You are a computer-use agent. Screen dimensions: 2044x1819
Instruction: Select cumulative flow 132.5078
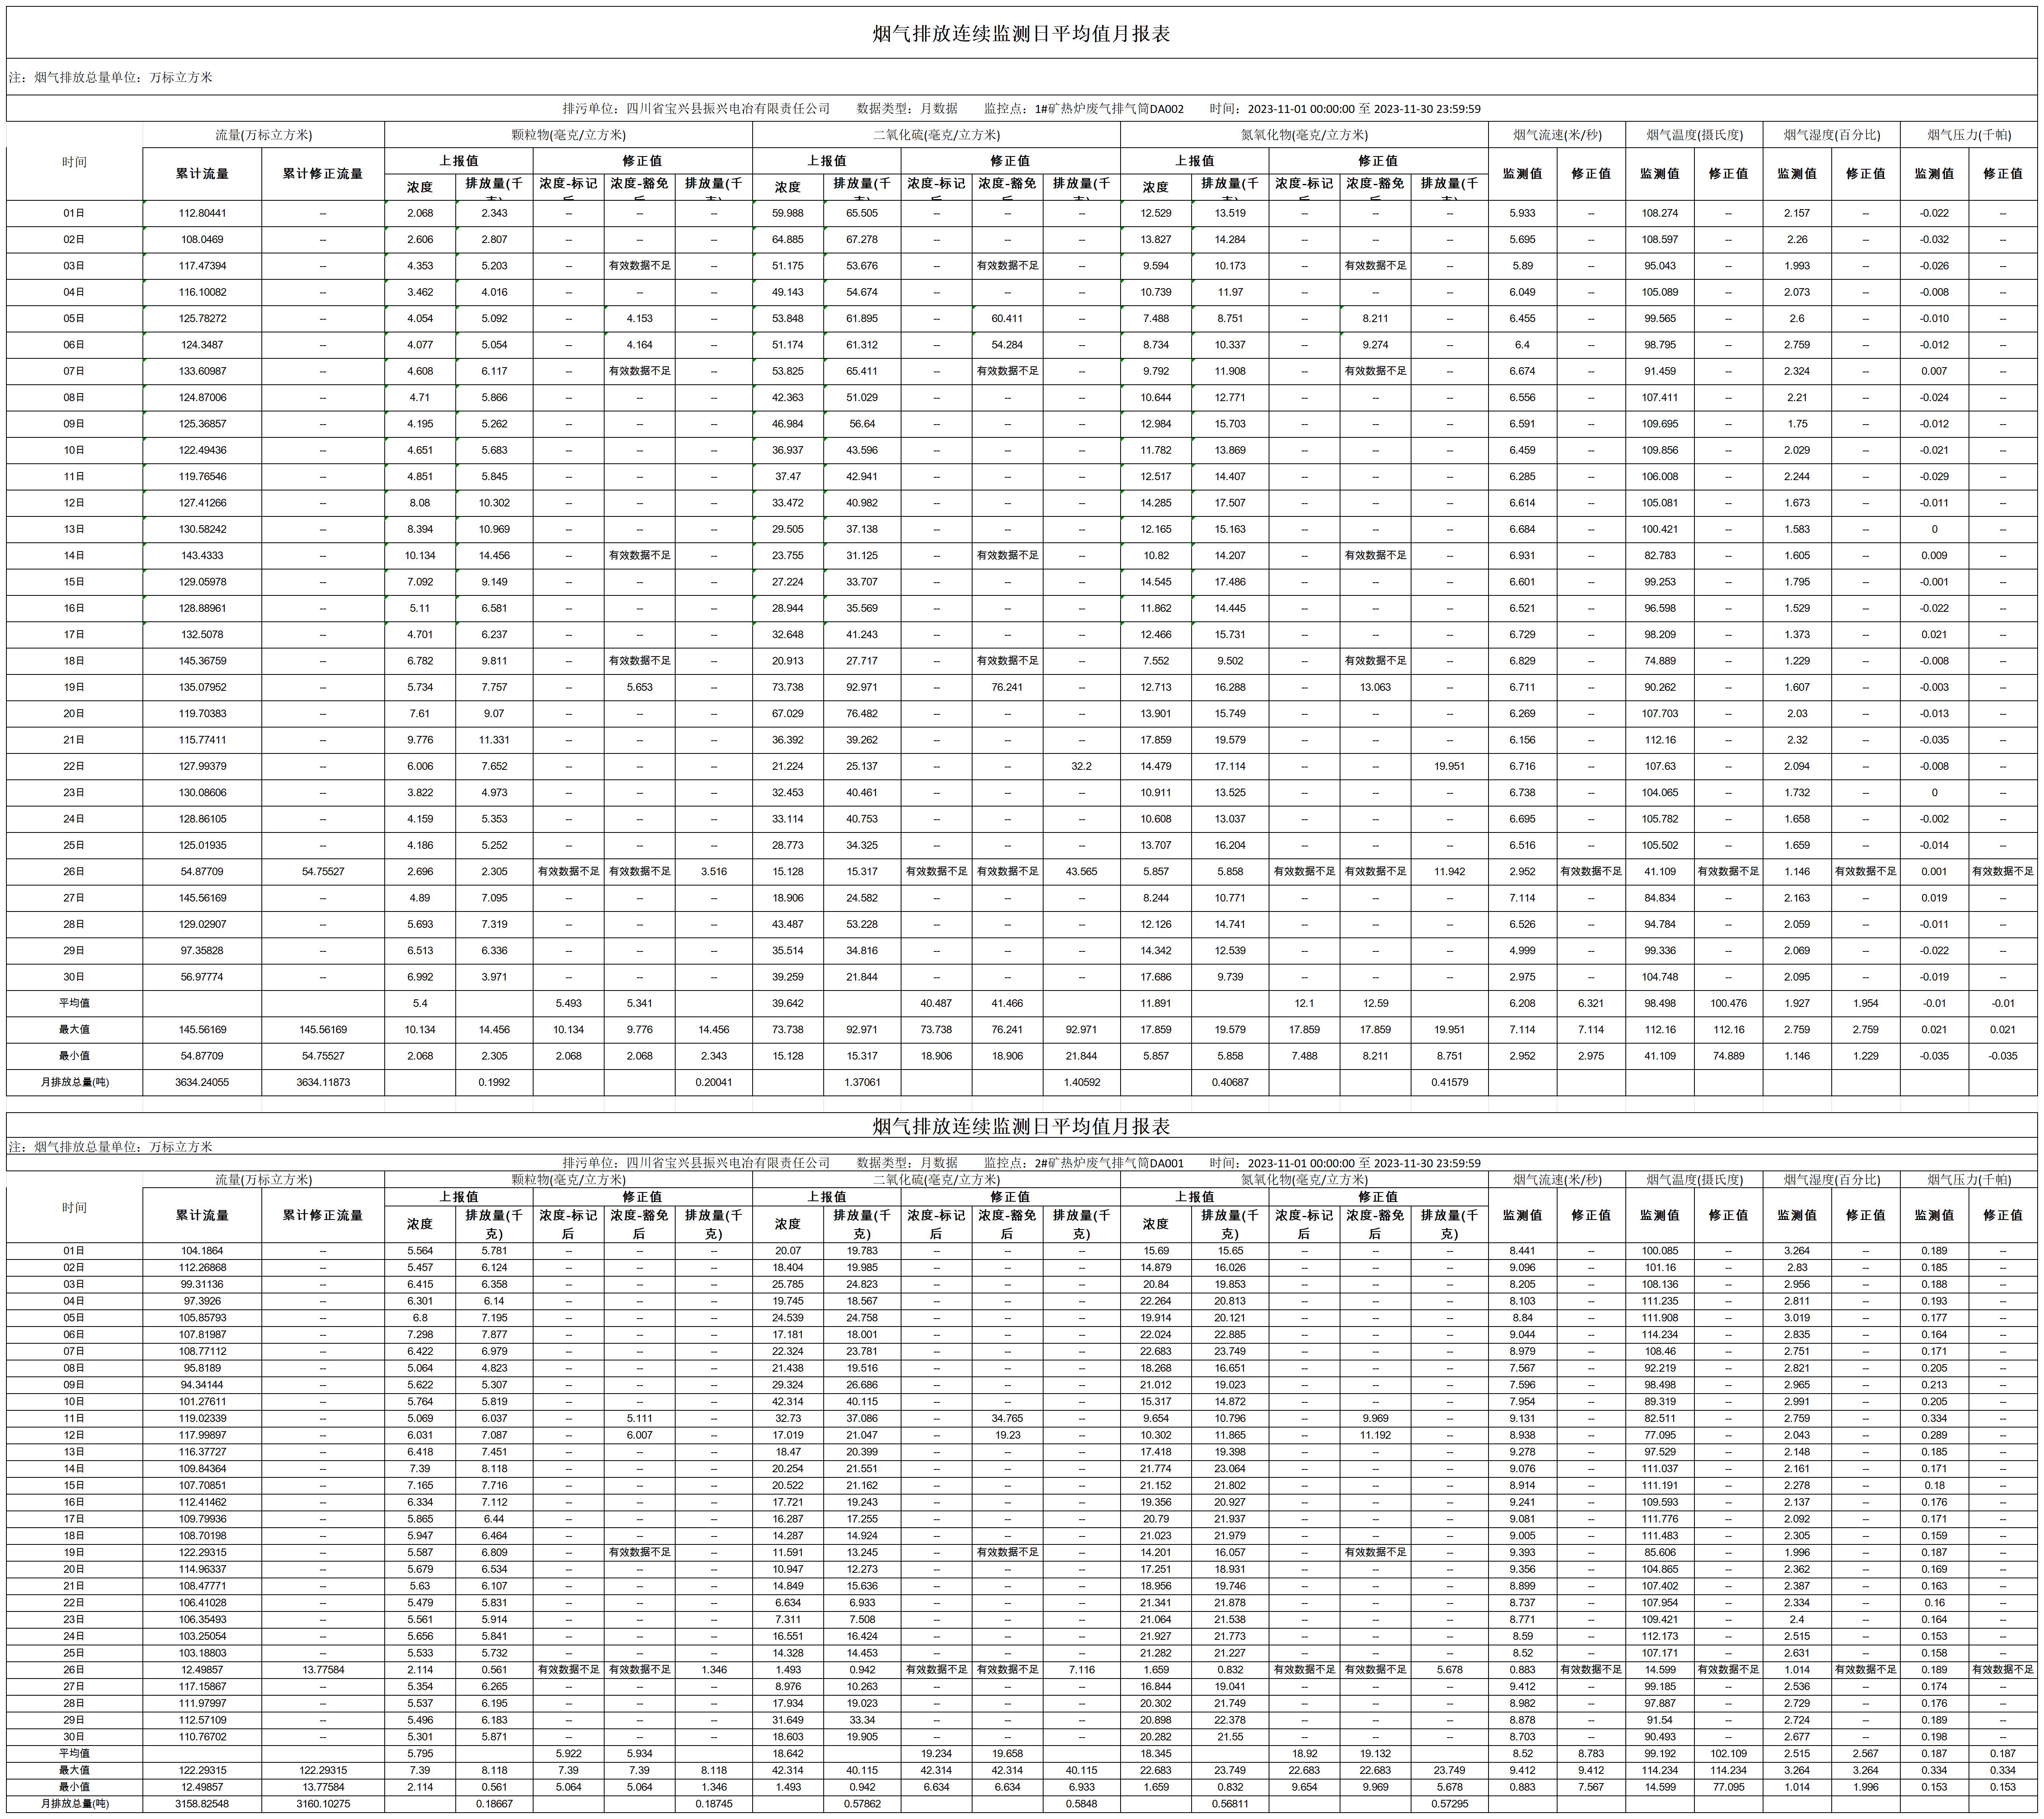click(x=202, y=634)
